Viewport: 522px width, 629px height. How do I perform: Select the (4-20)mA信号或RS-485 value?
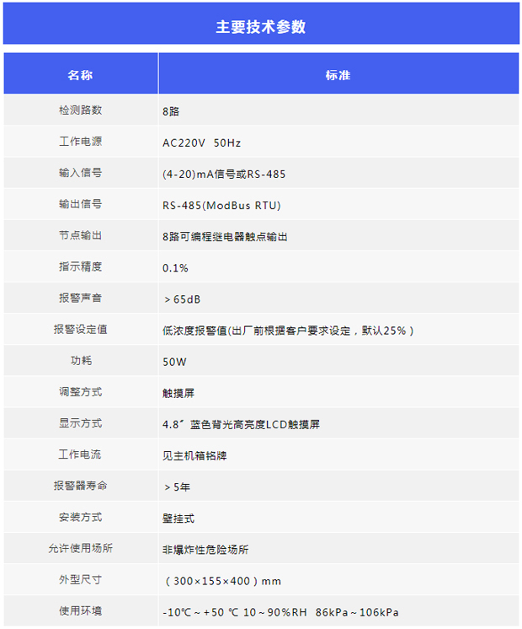pyautogui.click(x=224, y=175)
